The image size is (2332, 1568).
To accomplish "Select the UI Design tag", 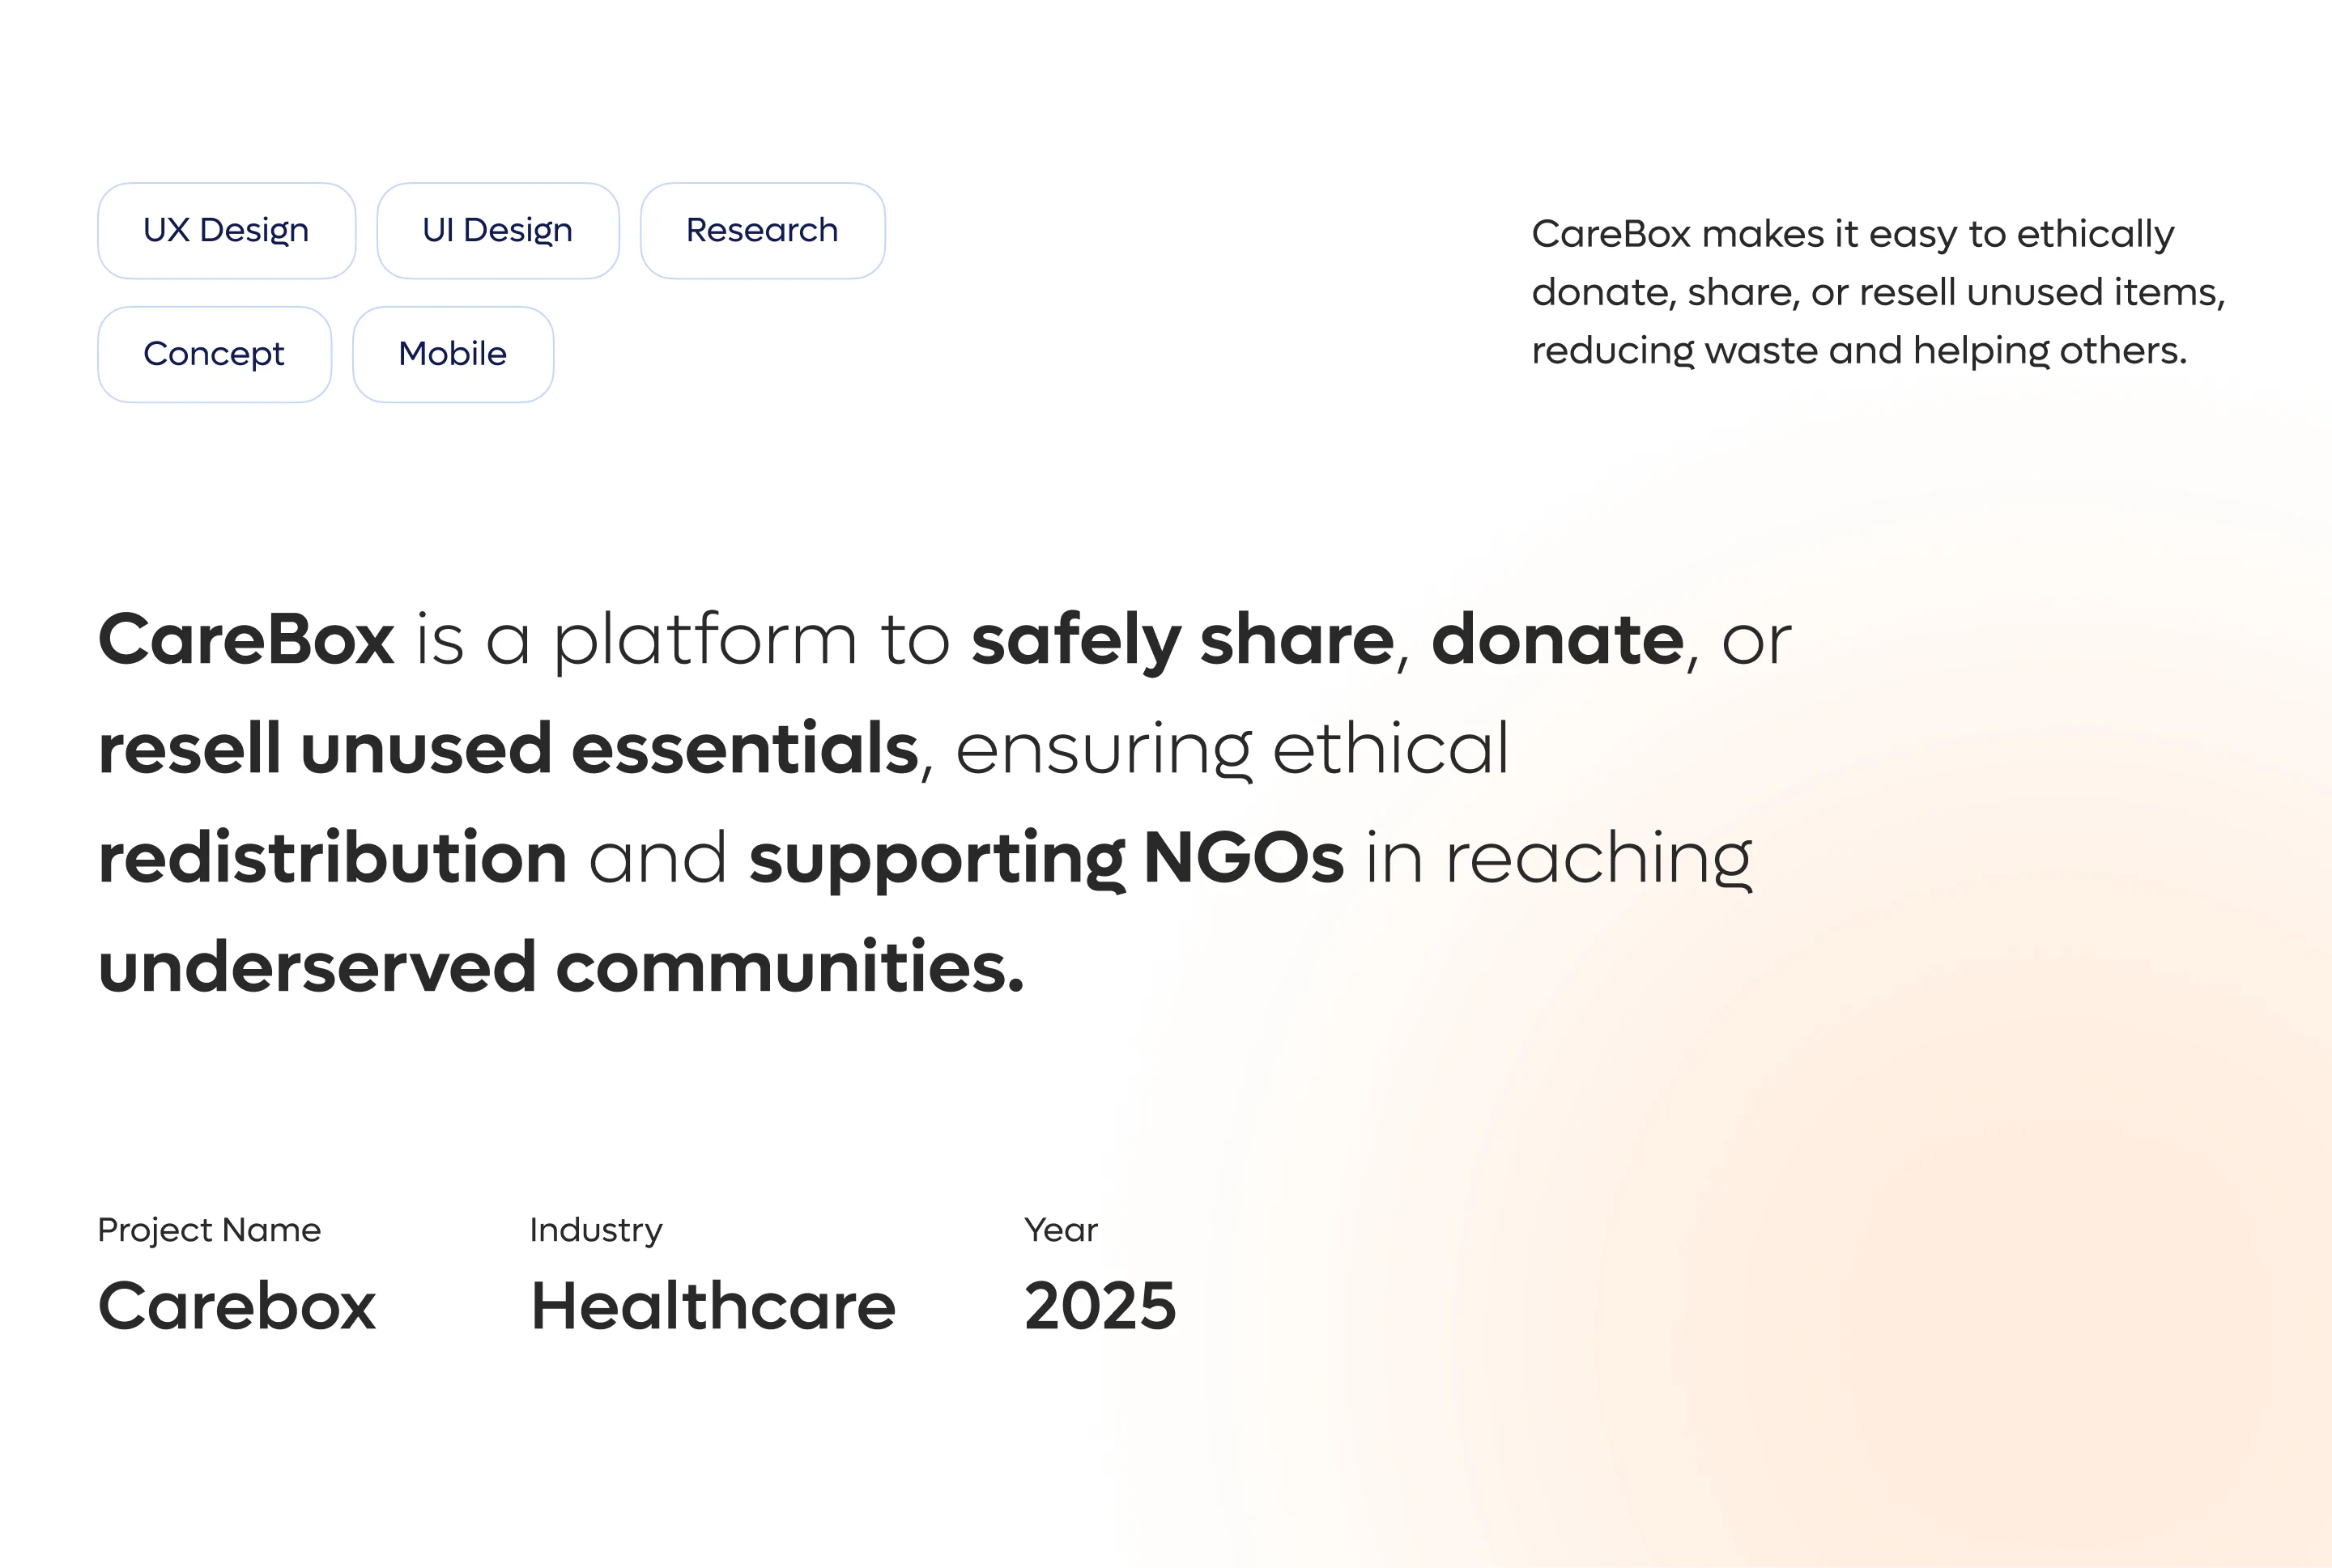I will [497, 231].
